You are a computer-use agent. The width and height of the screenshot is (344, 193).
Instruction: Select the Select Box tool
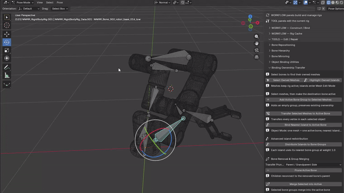coord(7,17)
